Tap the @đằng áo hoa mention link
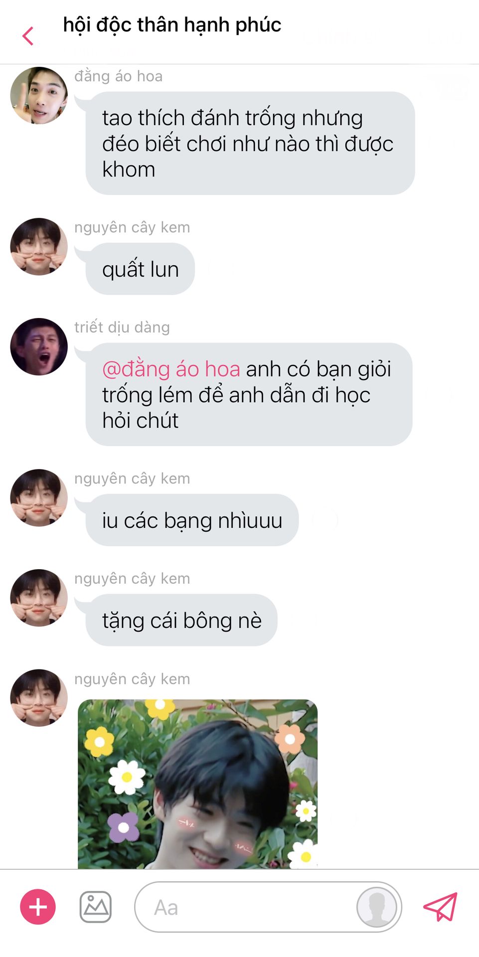 click(x=171, y=369)
